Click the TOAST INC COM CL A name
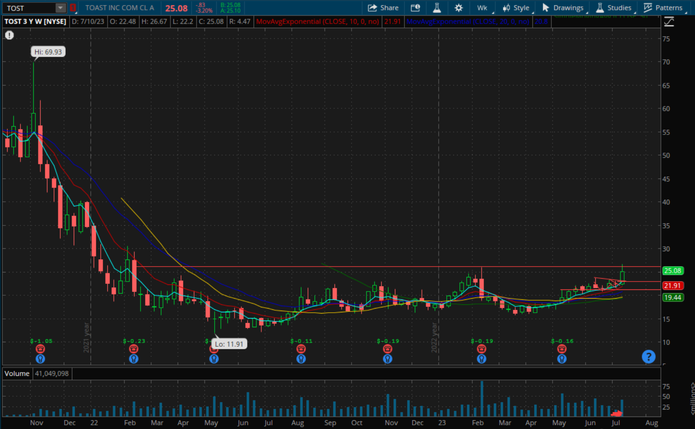Screen dimensions: 695x429 [119, 8]
